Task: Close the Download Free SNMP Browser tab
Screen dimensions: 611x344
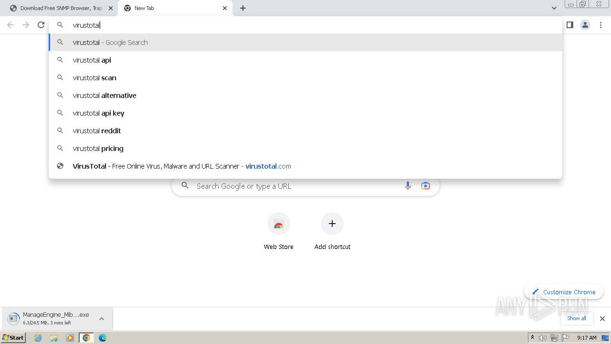Action: pyautogui.click(x=111, y=8)
